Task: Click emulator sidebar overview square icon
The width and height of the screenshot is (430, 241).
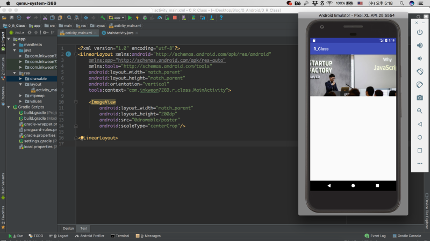Action: tap(420, 150)
